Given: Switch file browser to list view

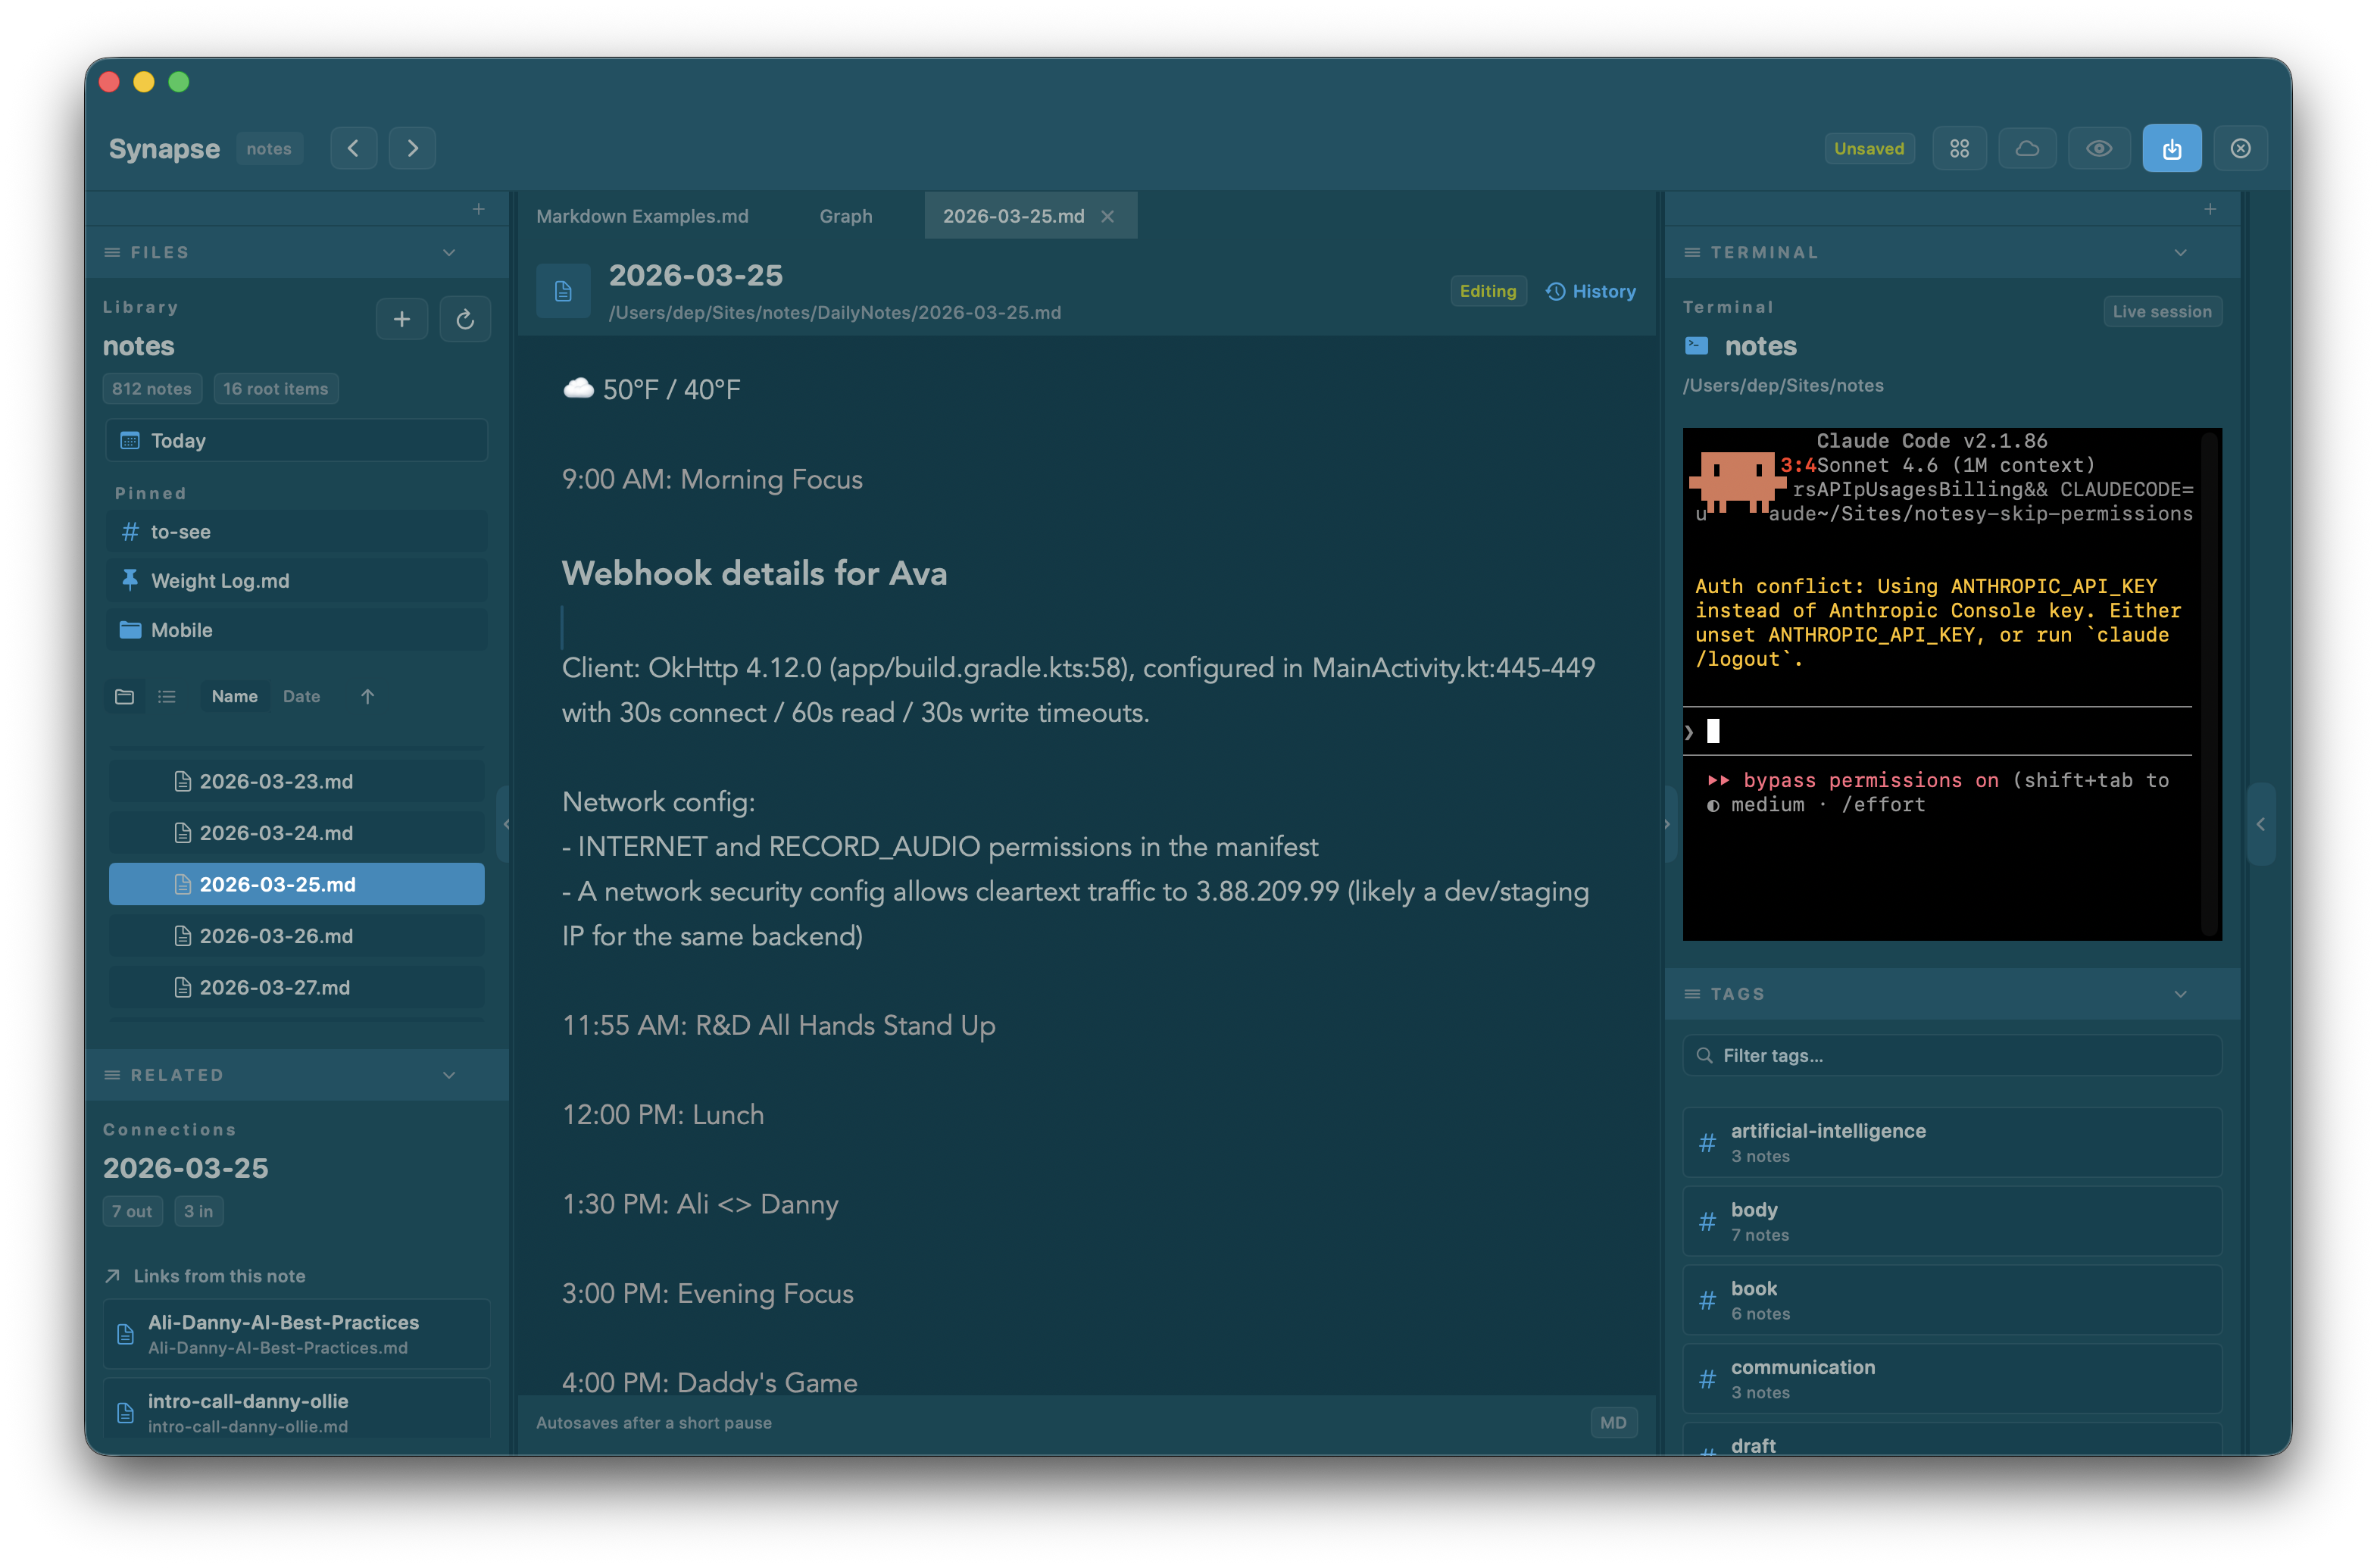Looking at the screenshot, I should pyautogui.click(x=167, y=696).
